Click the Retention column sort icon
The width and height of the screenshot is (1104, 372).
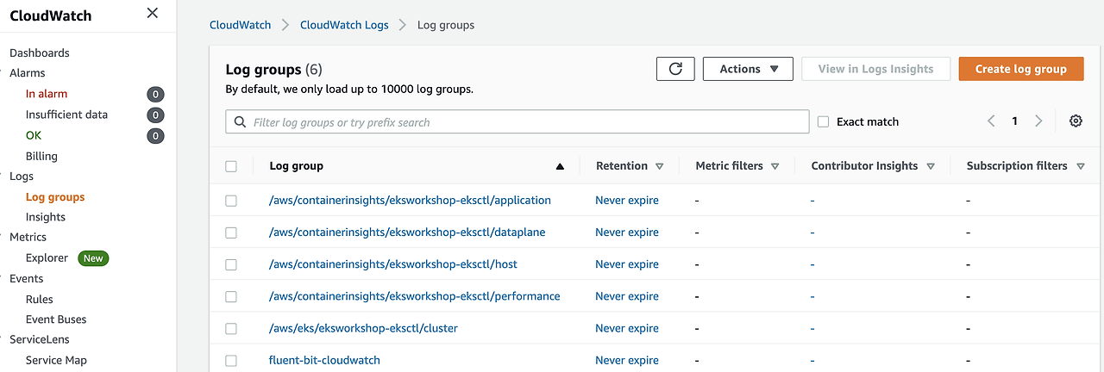[660, 166]
